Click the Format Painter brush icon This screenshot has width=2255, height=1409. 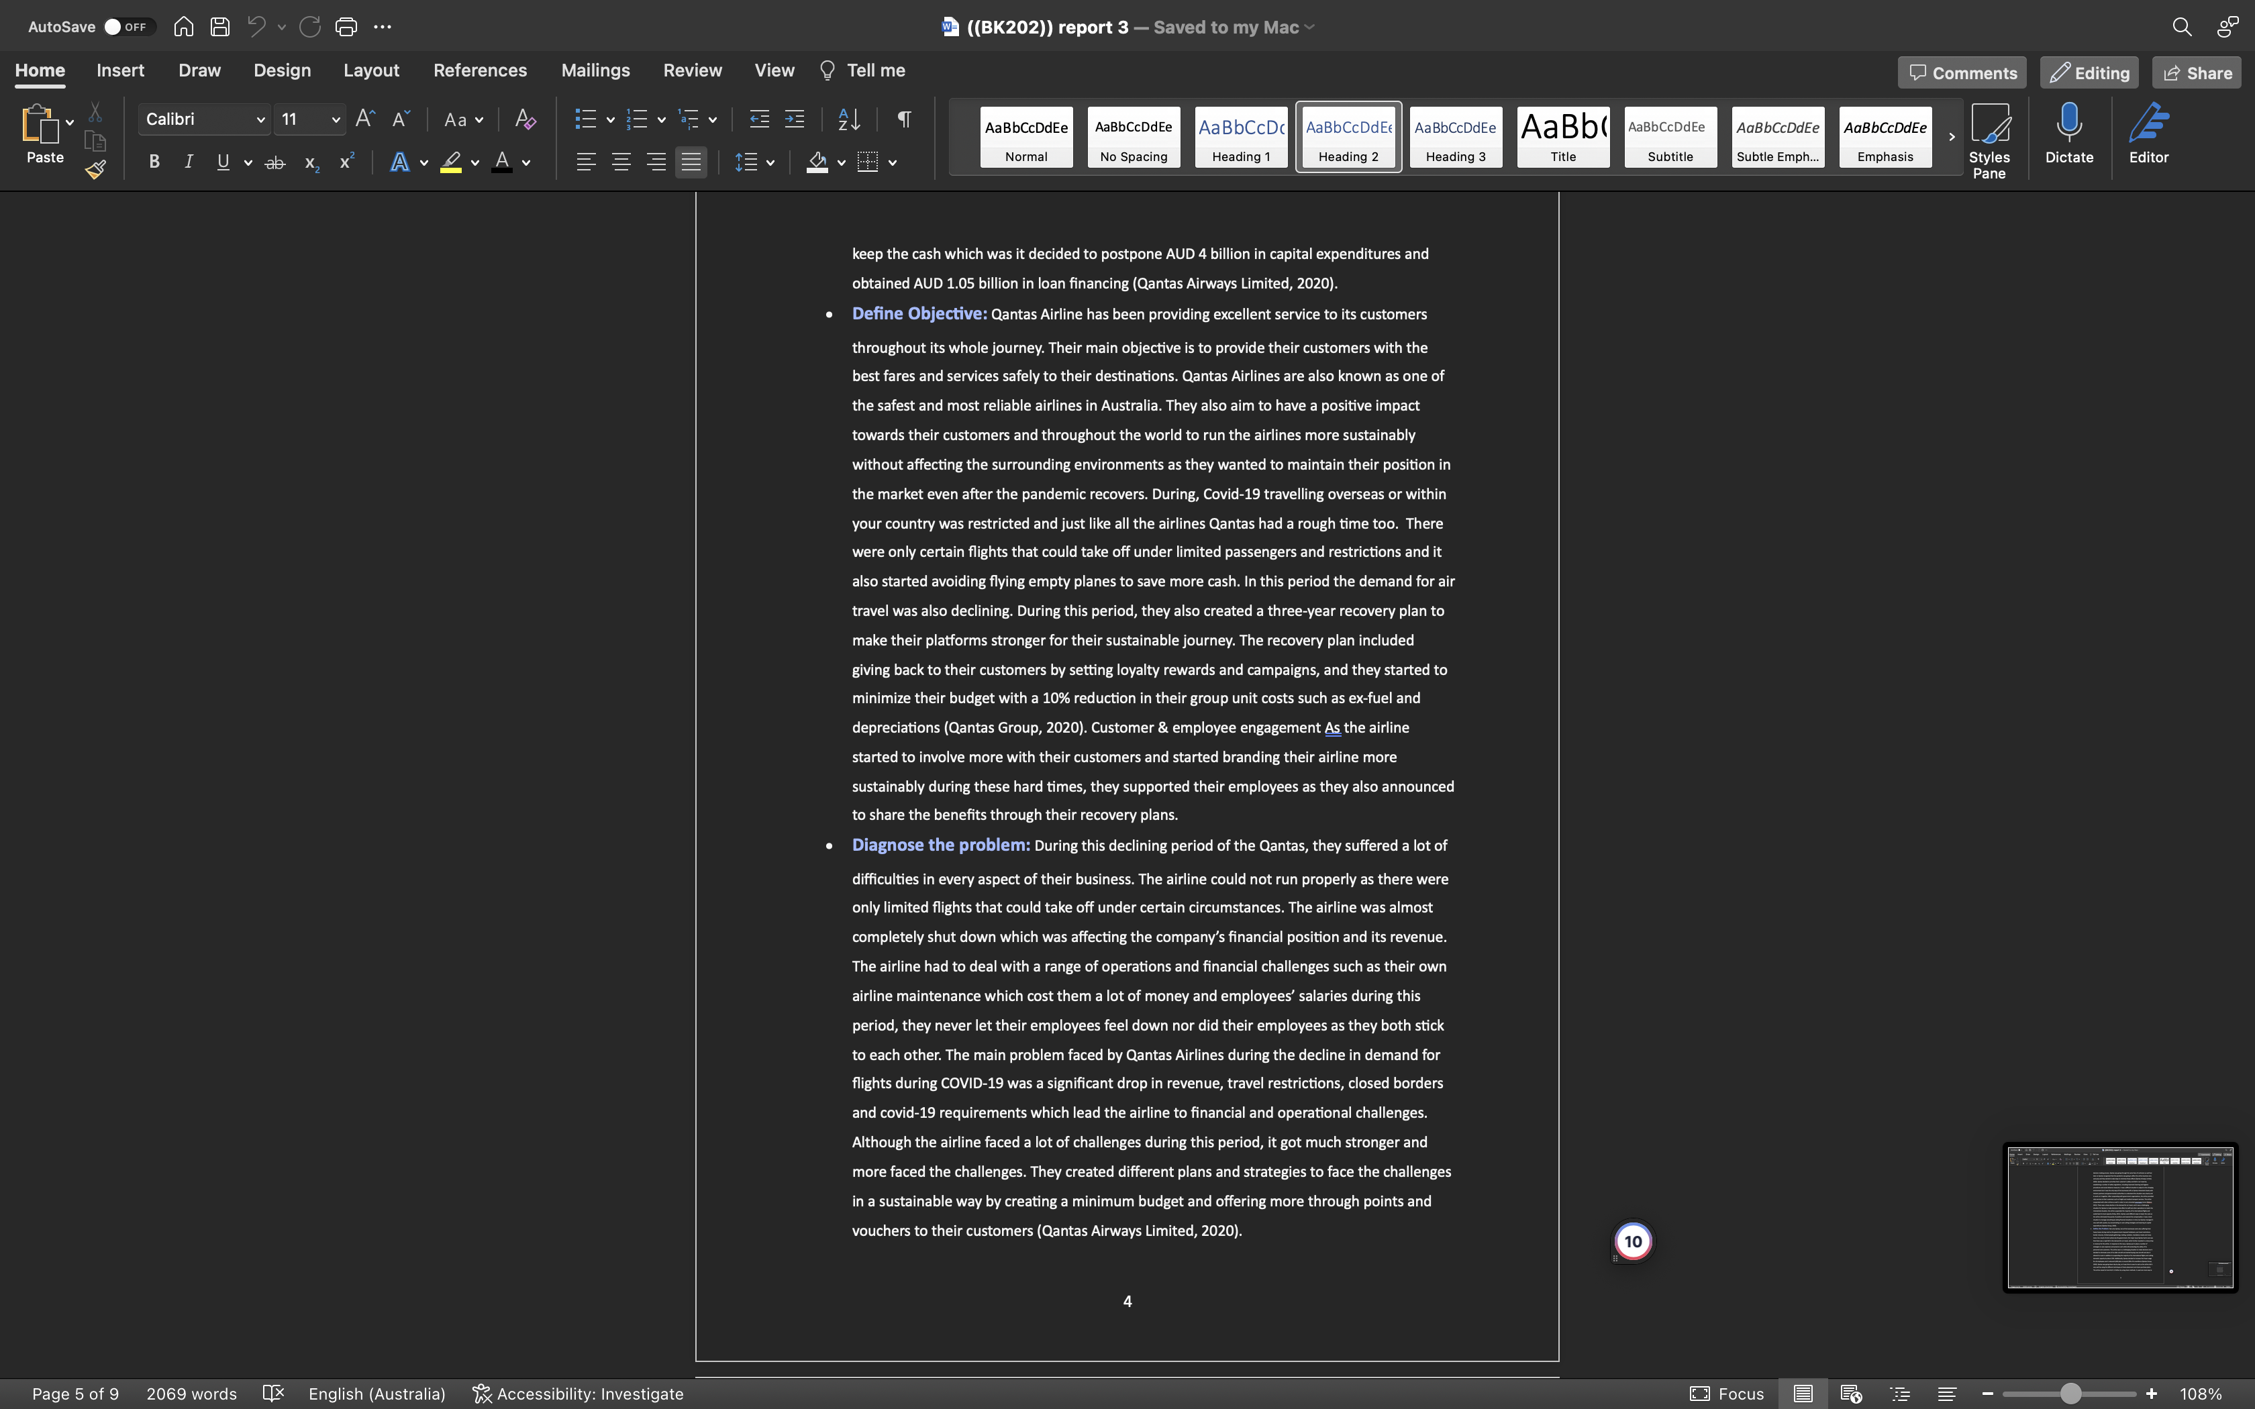[x=95, y=170]
